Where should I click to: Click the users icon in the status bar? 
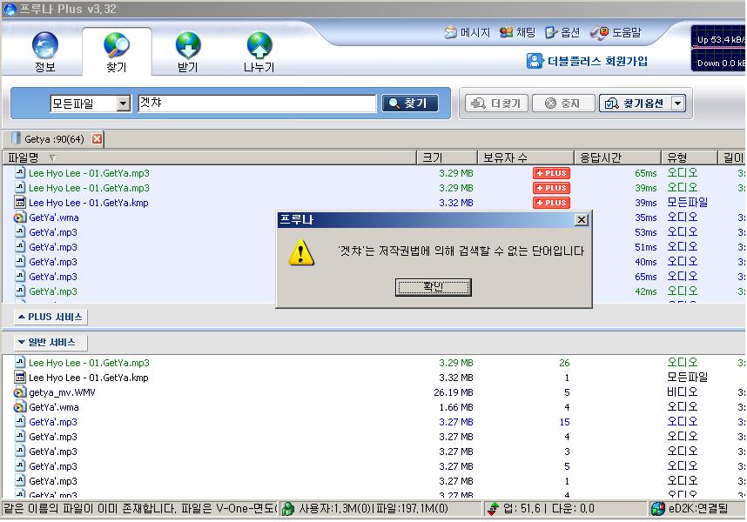point(288,509)
